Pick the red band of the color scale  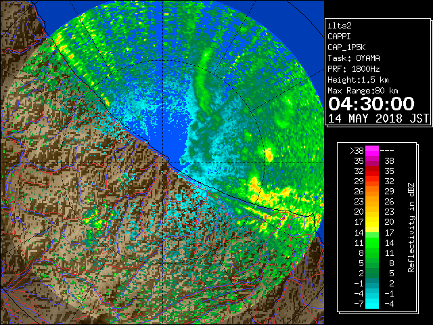[x=372, y=171]
